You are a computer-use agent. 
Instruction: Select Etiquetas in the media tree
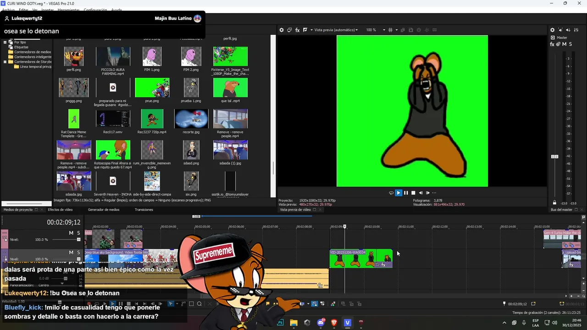(x=21, y=47)
